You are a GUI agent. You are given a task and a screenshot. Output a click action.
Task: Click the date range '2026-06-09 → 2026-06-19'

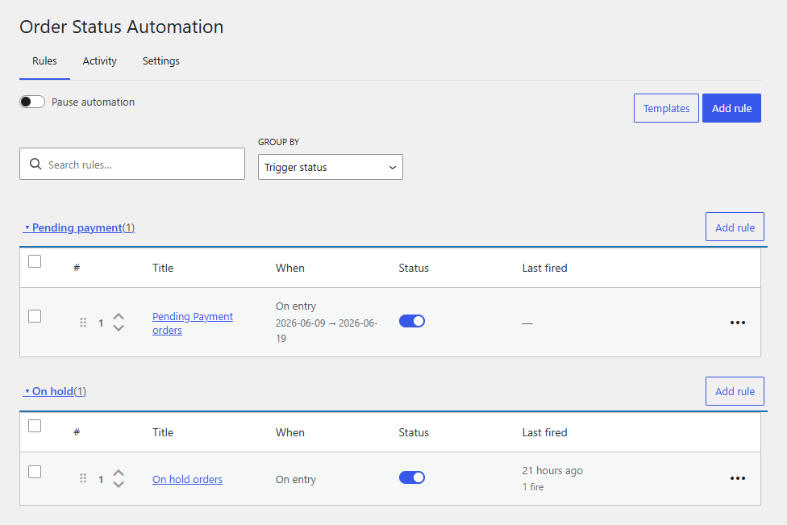[327, 331]
